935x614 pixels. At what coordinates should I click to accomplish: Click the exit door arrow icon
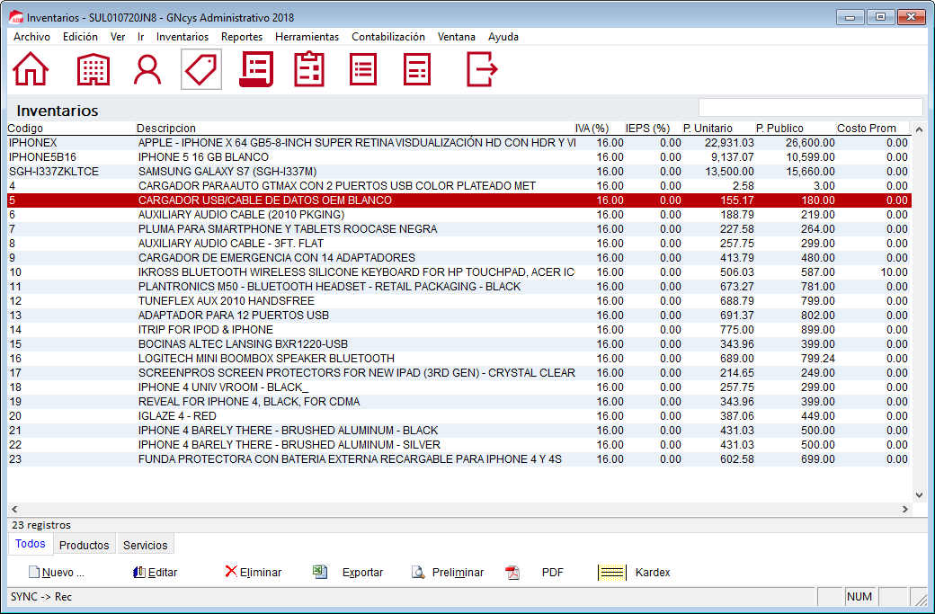[482, 69]
